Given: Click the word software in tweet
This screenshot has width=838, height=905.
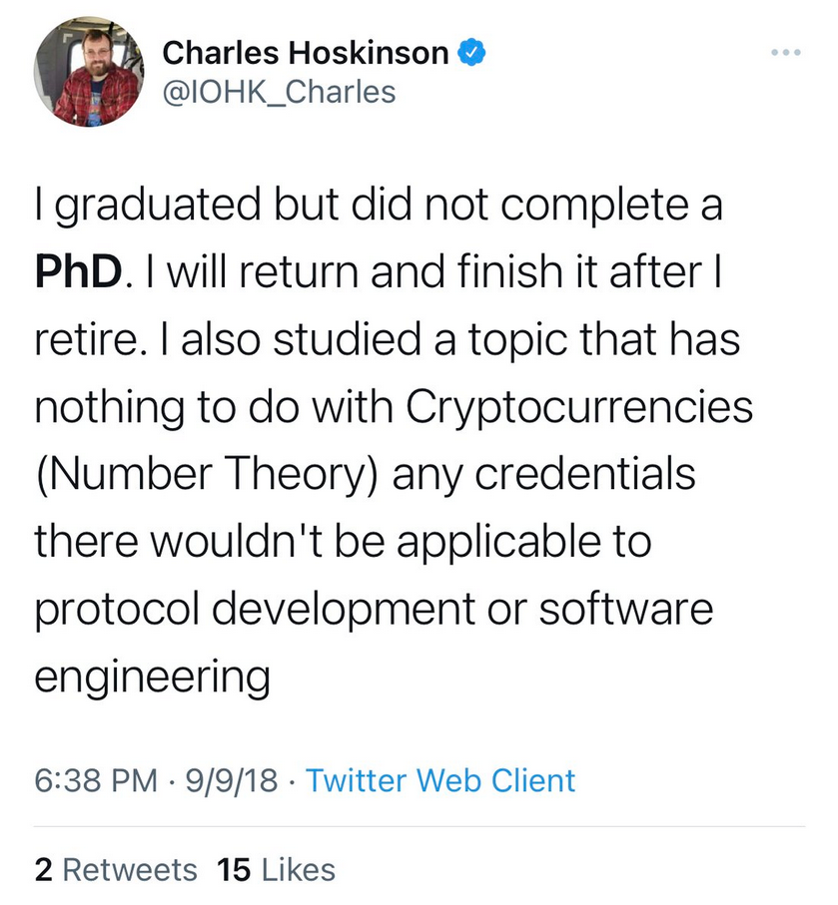Looking at the screenshot, I should point(626,610).
